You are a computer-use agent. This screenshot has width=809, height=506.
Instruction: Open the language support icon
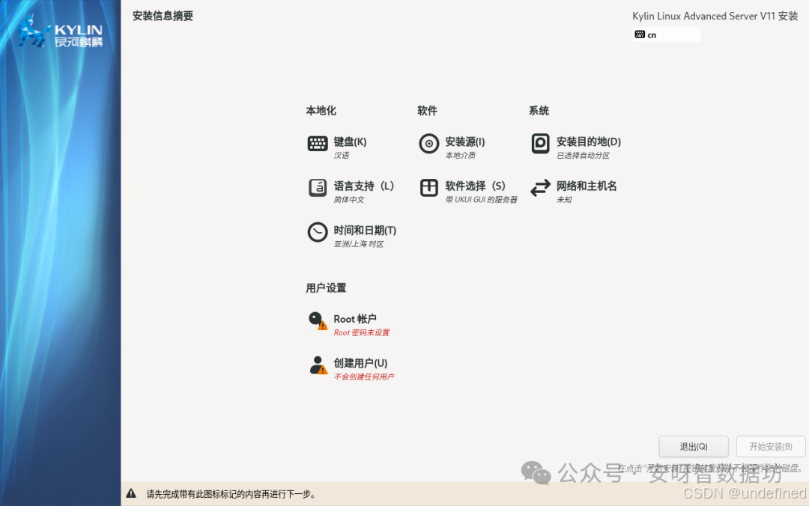tap(318, 188)
